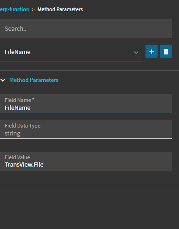179x229 pixels.
Task: Click the Field Value input with TransView.File
Action: [86, 162]
